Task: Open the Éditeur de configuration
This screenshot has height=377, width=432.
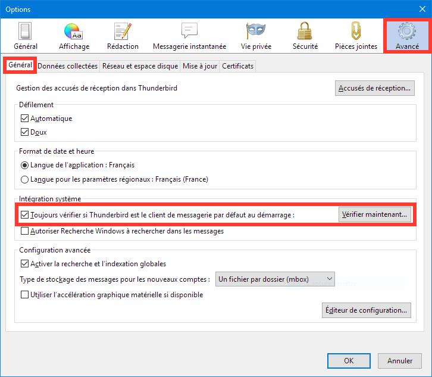Action: [x=366, y=310]
